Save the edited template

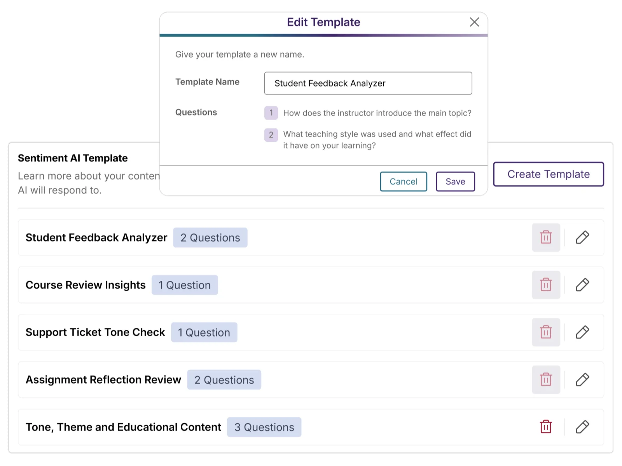pos(455,181)
